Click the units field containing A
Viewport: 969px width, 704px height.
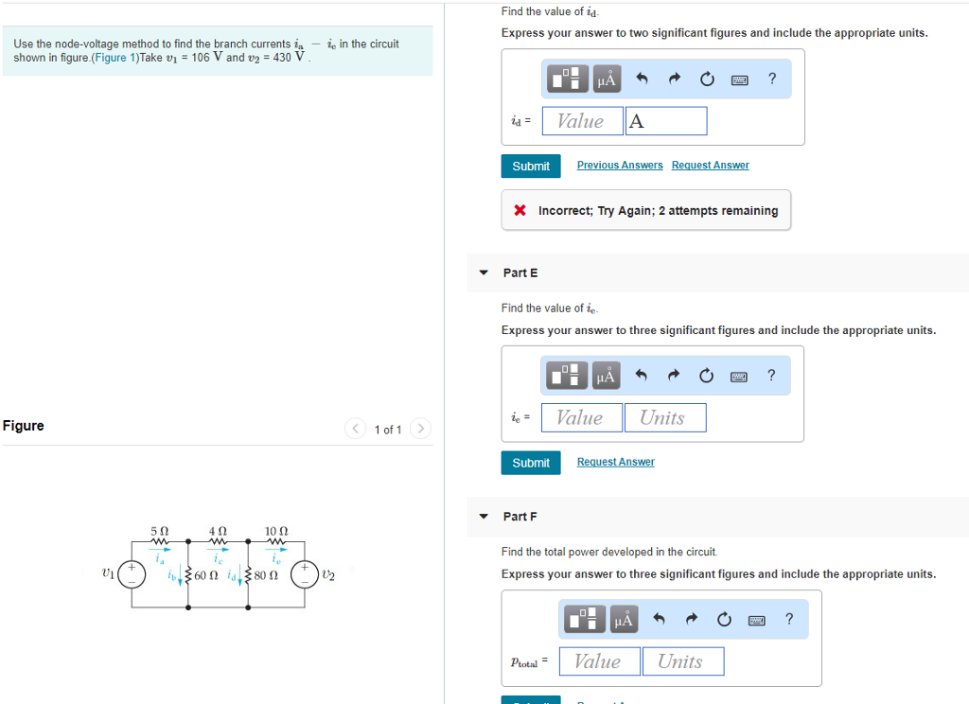666,120
